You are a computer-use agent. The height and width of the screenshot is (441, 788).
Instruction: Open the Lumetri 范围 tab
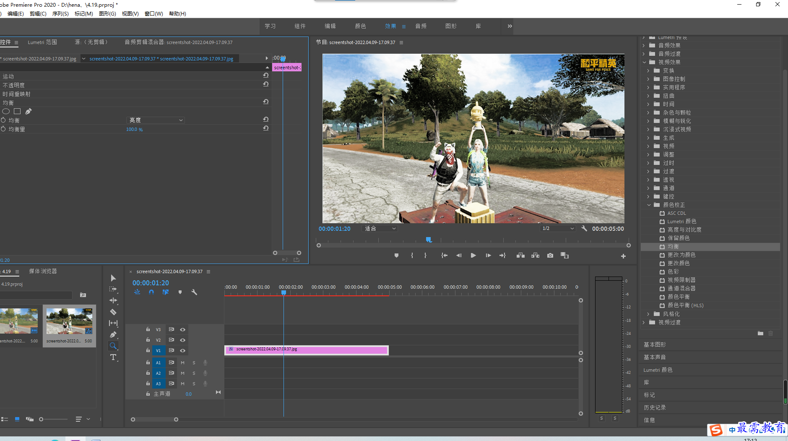(x=42, y=42)
